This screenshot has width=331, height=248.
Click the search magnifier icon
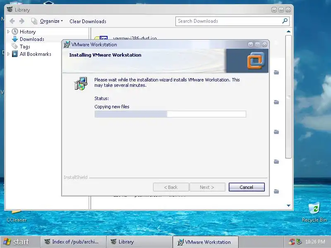pyautogui.click(x=285, y=21)
